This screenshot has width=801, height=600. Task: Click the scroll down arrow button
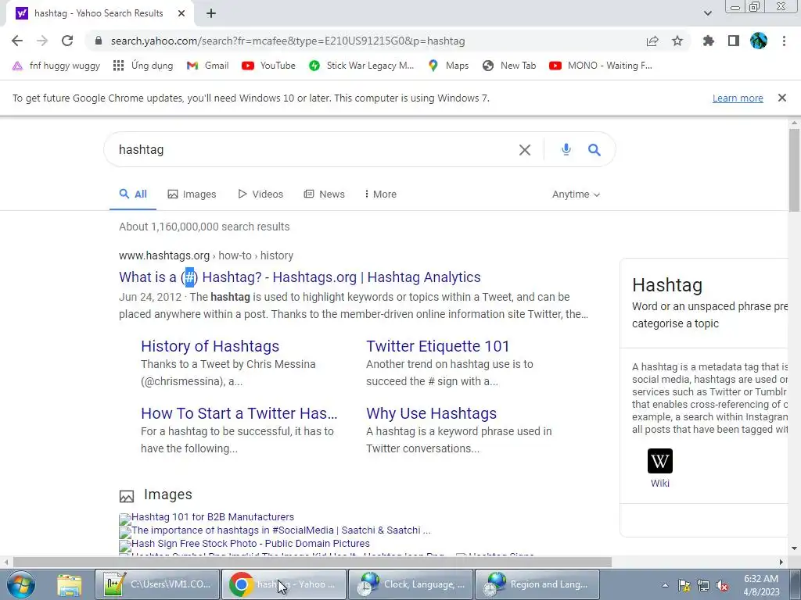[795, 548]
